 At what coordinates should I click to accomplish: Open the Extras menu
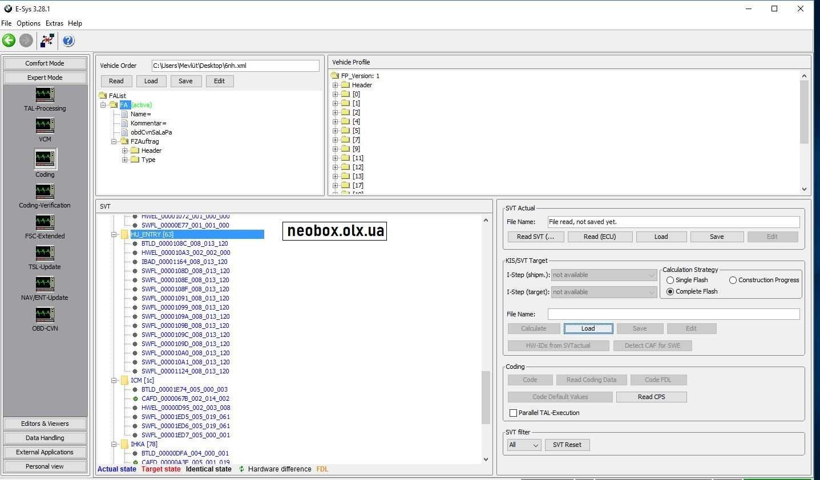click(x=54, y=23)
